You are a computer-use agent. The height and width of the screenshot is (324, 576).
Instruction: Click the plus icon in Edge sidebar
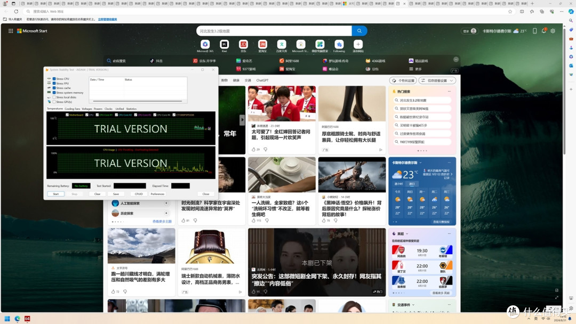571,89
